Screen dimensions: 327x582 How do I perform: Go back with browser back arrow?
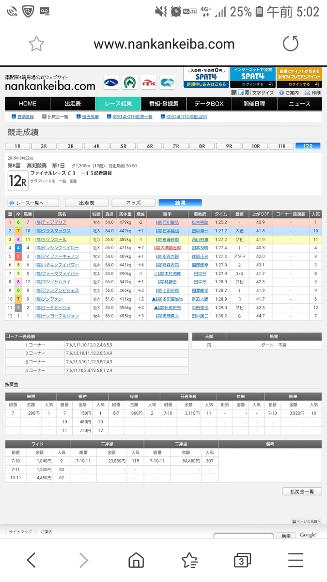(31, 561)
